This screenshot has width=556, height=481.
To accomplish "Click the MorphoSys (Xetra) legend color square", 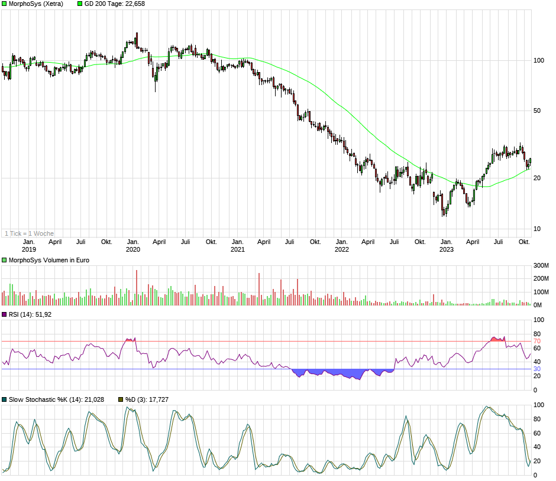I will (4, 4).
